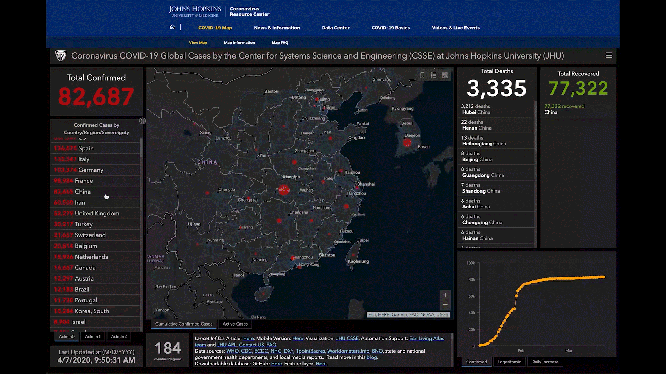
Task: Click the Henan China deaths entry
Action: click(x=496, y=125)
